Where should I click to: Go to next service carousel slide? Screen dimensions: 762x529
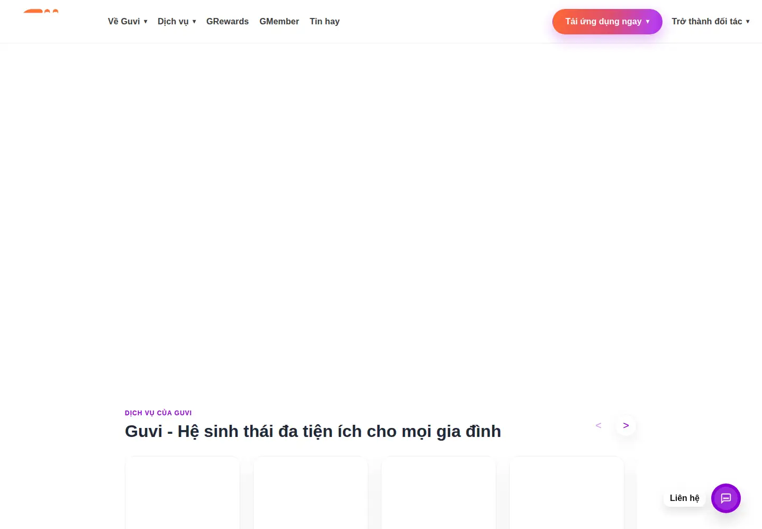(x=626, y=425)
